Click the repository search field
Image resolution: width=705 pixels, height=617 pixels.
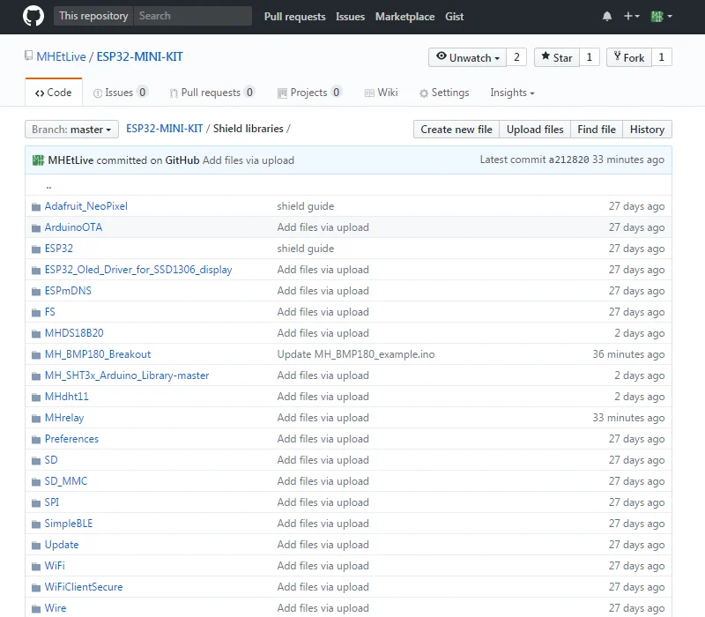(x=192, y=15)
